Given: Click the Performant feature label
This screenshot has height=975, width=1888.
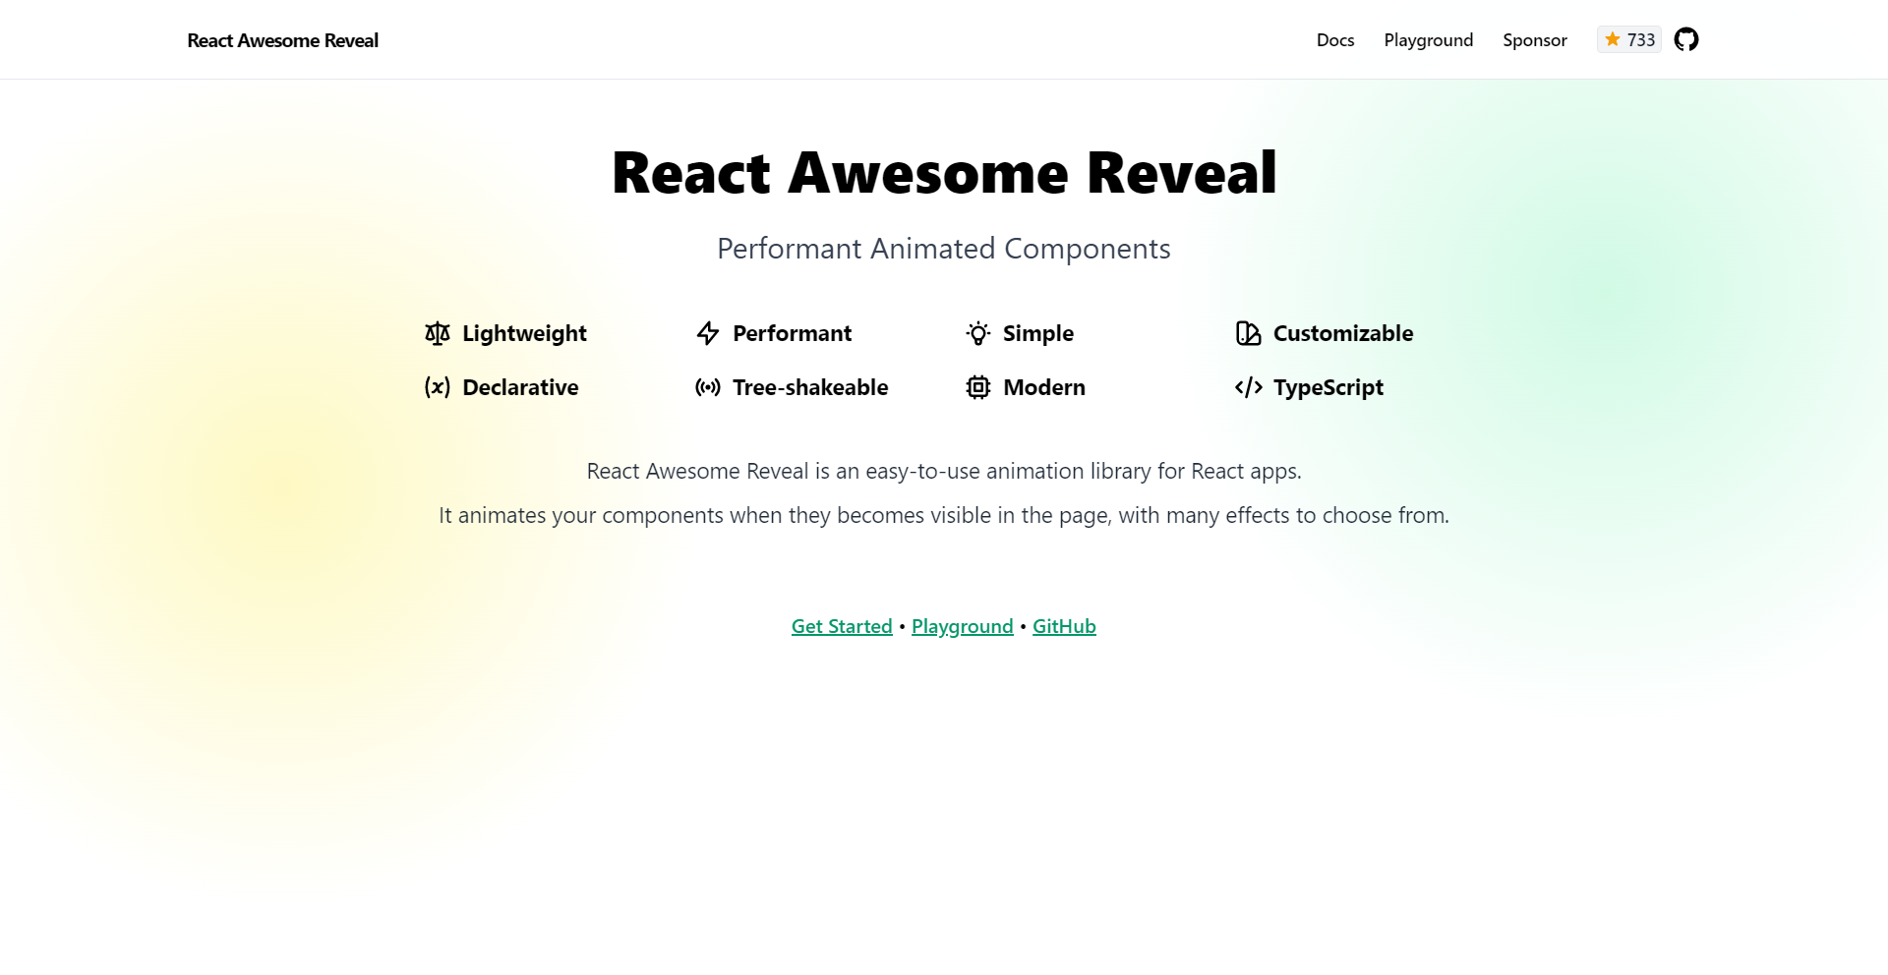Looking at the screenshot, I should (x=793, y=333).
